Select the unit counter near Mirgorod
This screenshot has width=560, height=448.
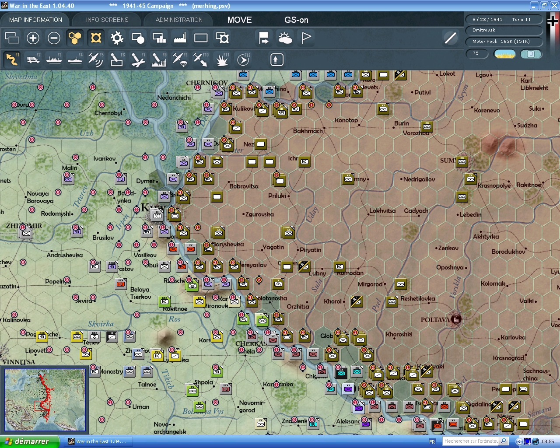tap(401, 284)
